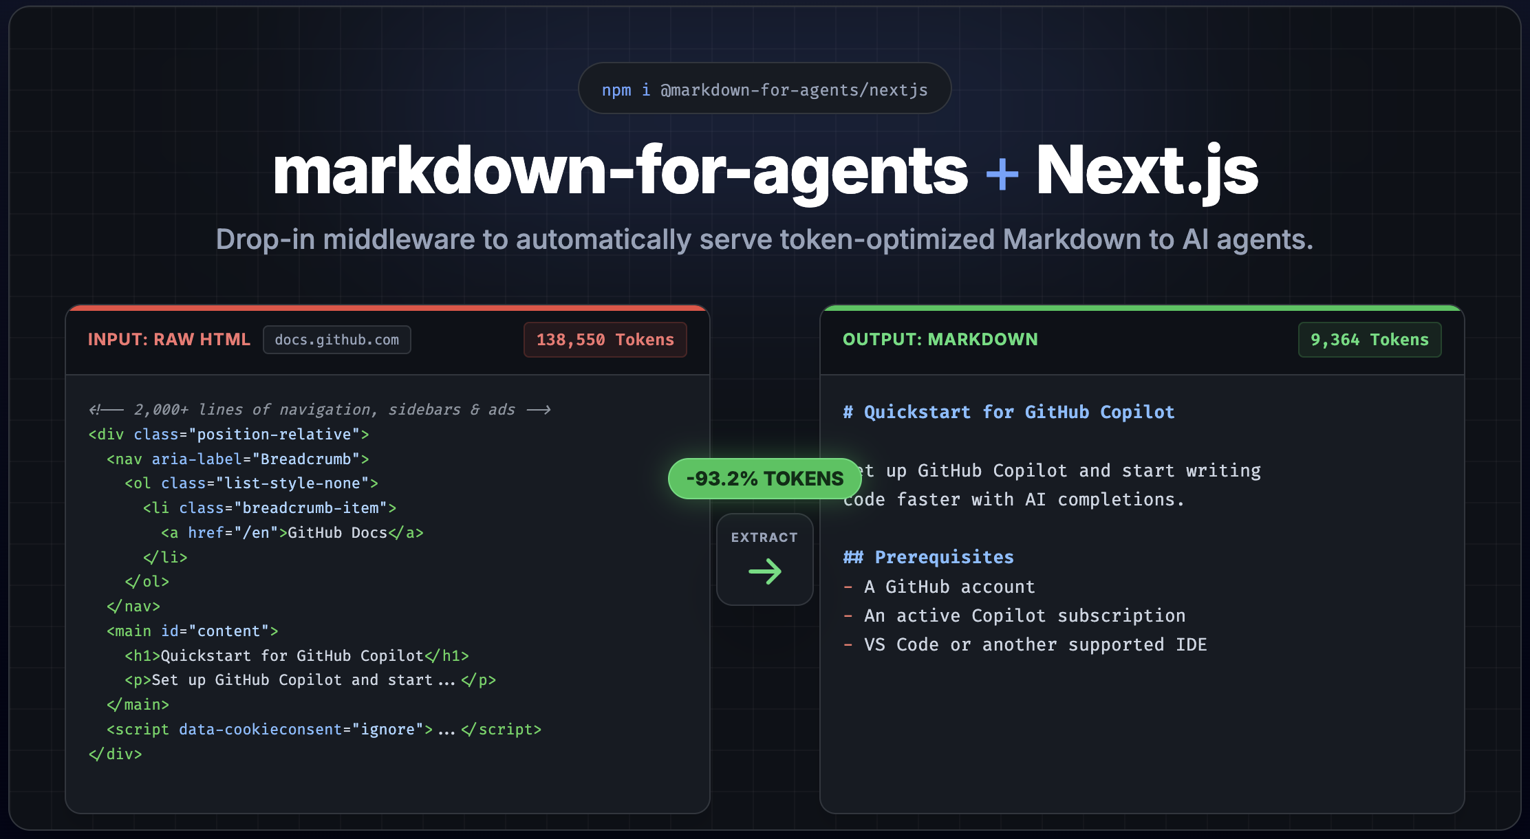This screenshot has width=1530, height=839.
Task: Click the green 9,364 Tokens counter badge
Action: tap(1369, 339)
